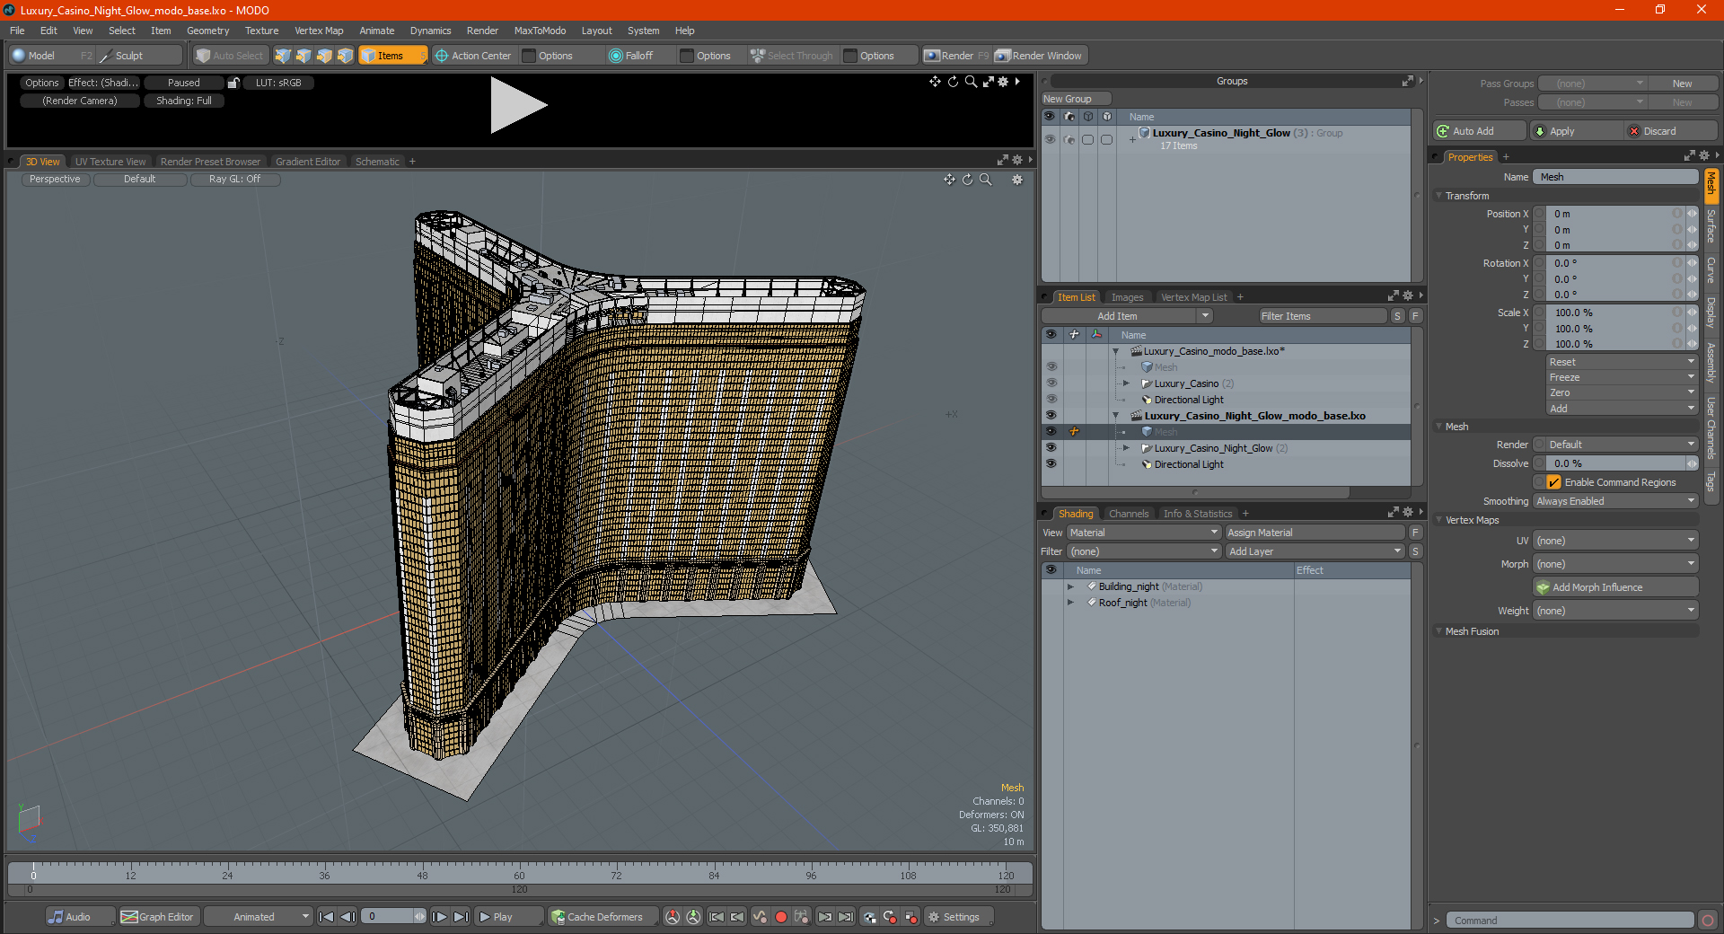Image resolution: width=1724 pixels, height=934 pixels.
Task: Expand Luxury_Casino_Night_Glow item tree
Action: tap(1126, 448)
